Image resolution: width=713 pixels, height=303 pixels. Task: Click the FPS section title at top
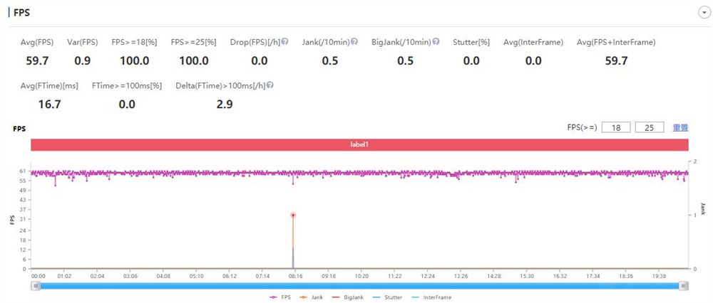[x=22, y=12]
